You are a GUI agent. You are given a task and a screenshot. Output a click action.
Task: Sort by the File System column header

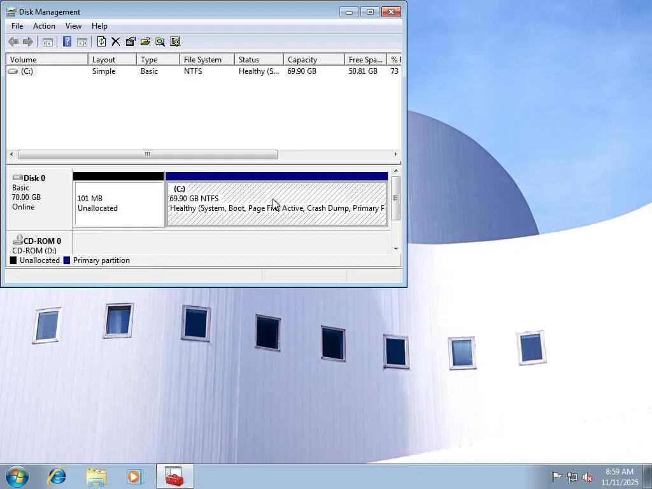pos(207,59)
